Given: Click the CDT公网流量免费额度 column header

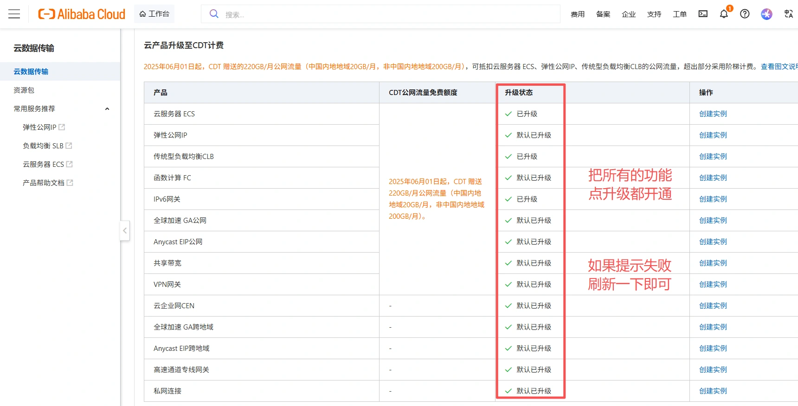Looking at the screenshot, I should coord(423,92).
